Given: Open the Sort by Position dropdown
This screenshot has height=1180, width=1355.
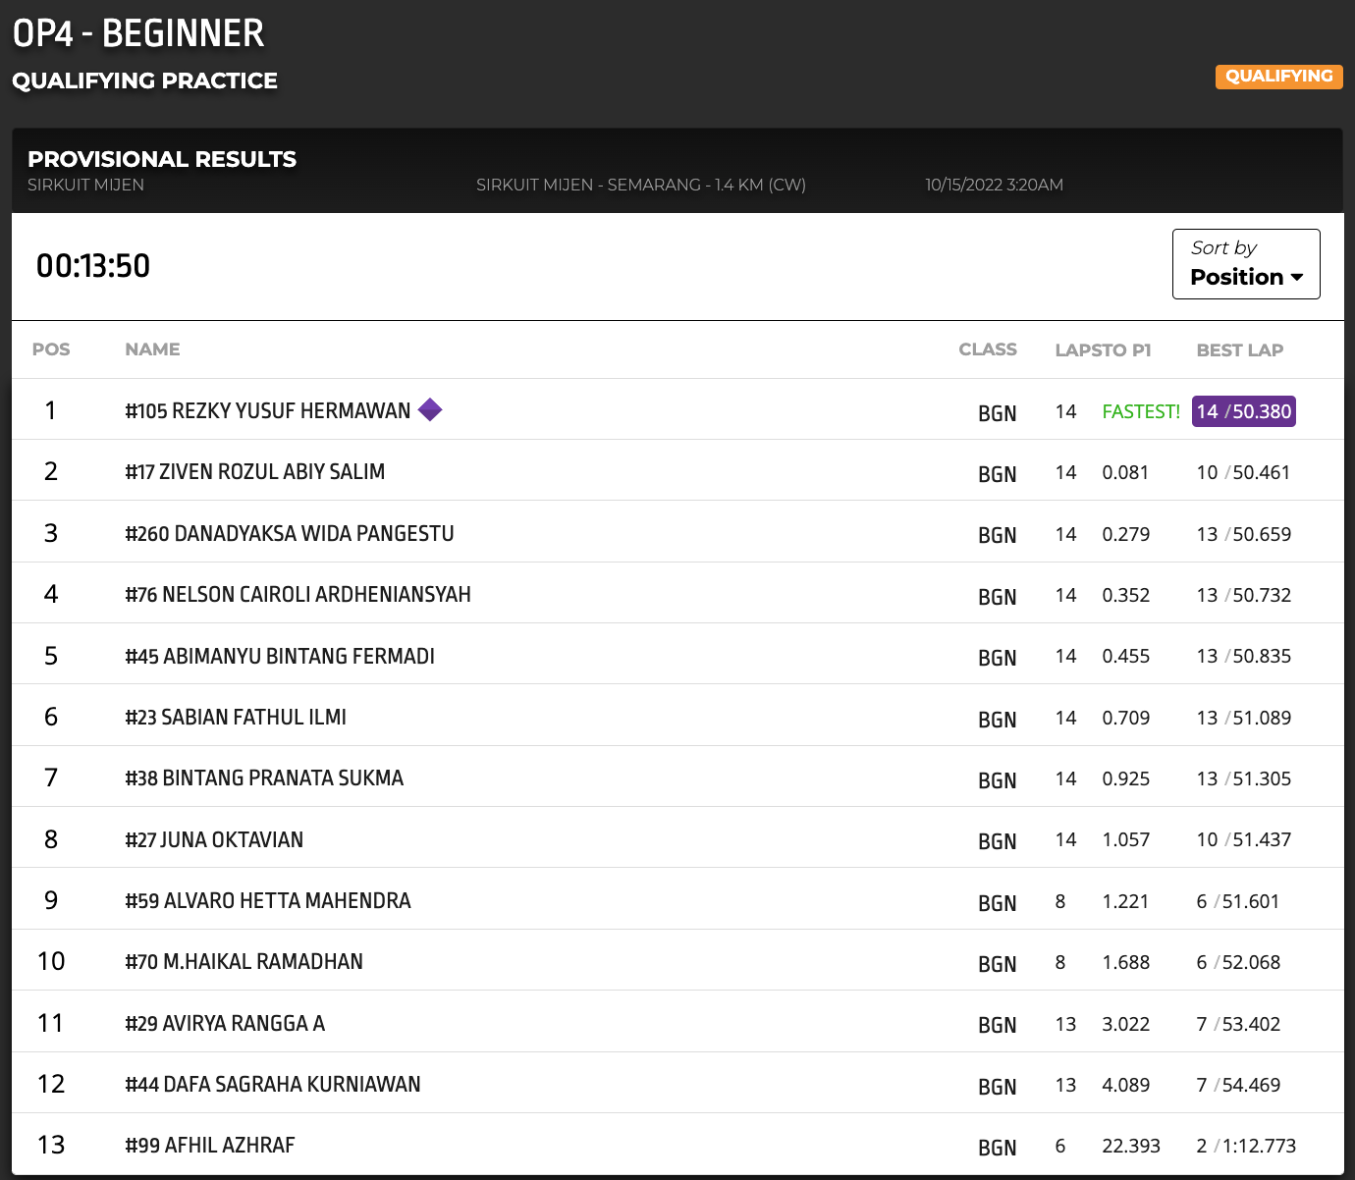Looking at the screenshot, I should pos(1245,264).
